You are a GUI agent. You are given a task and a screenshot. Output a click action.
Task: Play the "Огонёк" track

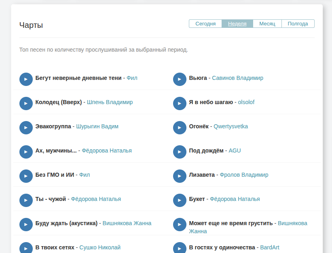180,128
